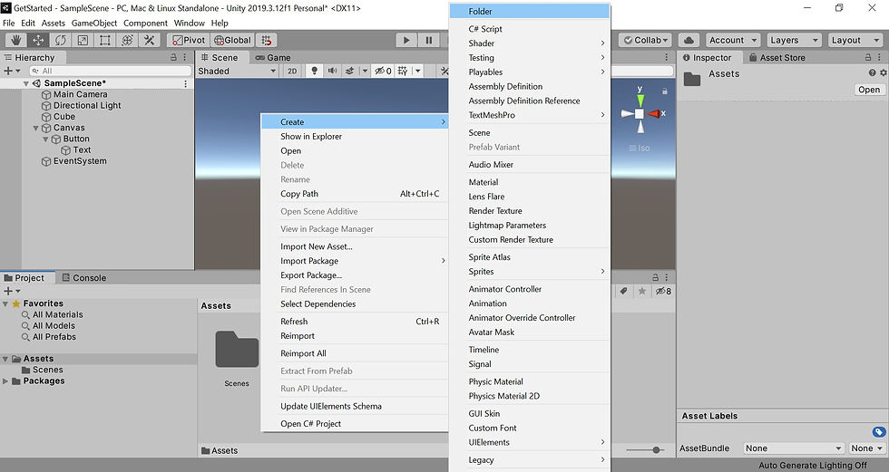Click the label tag filter icon in Project
Screen dimensions: 889x472
(x=624, y=291)
